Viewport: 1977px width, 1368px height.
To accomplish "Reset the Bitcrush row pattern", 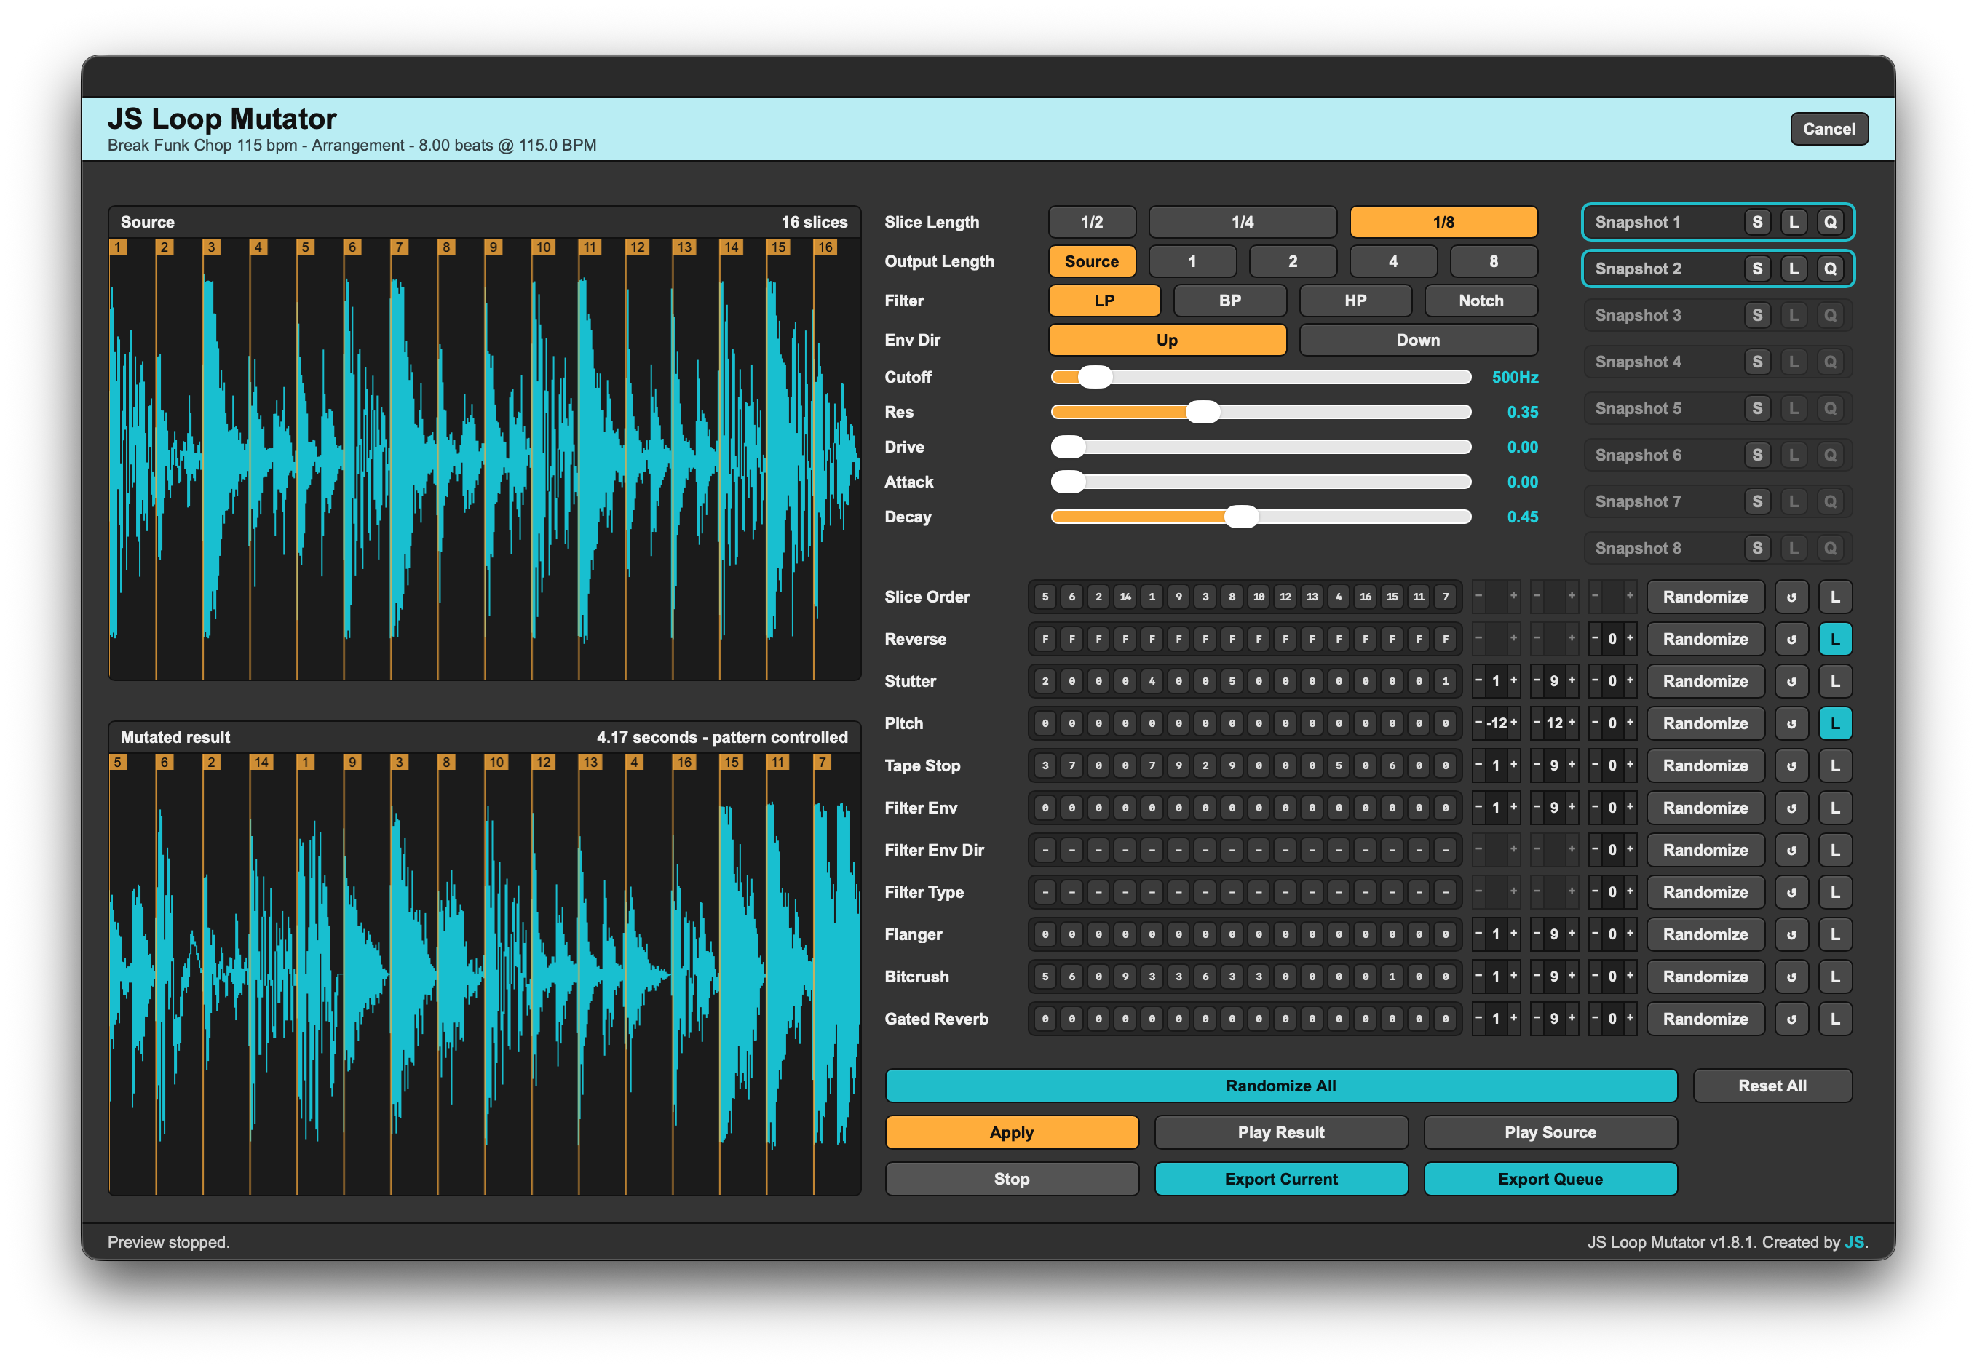I will [1791, 977].
